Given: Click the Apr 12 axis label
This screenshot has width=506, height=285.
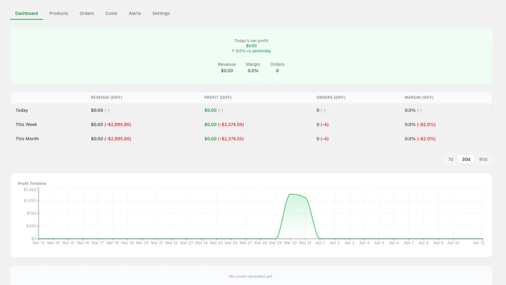Looking at the screenshot, I should tap(479, 243).
